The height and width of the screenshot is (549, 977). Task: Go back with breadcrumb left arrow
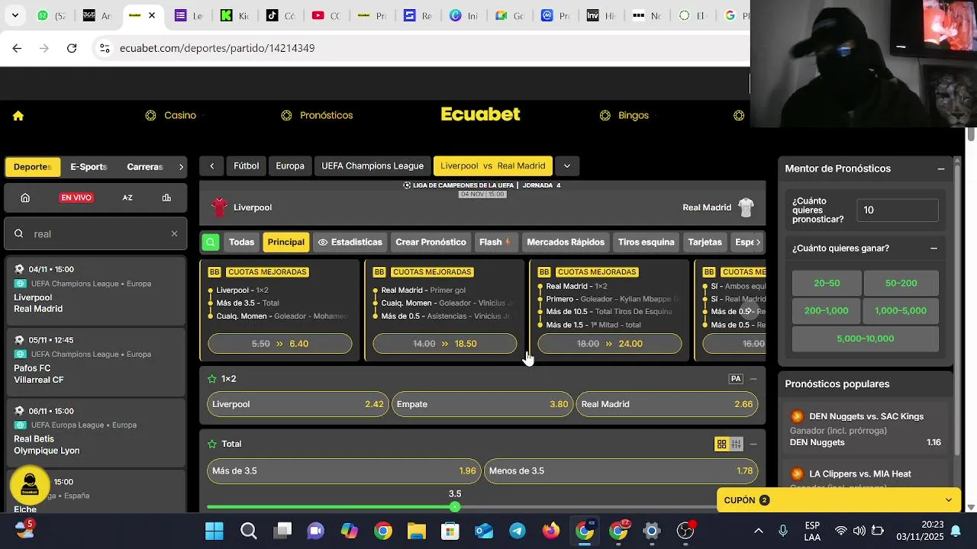211,166
